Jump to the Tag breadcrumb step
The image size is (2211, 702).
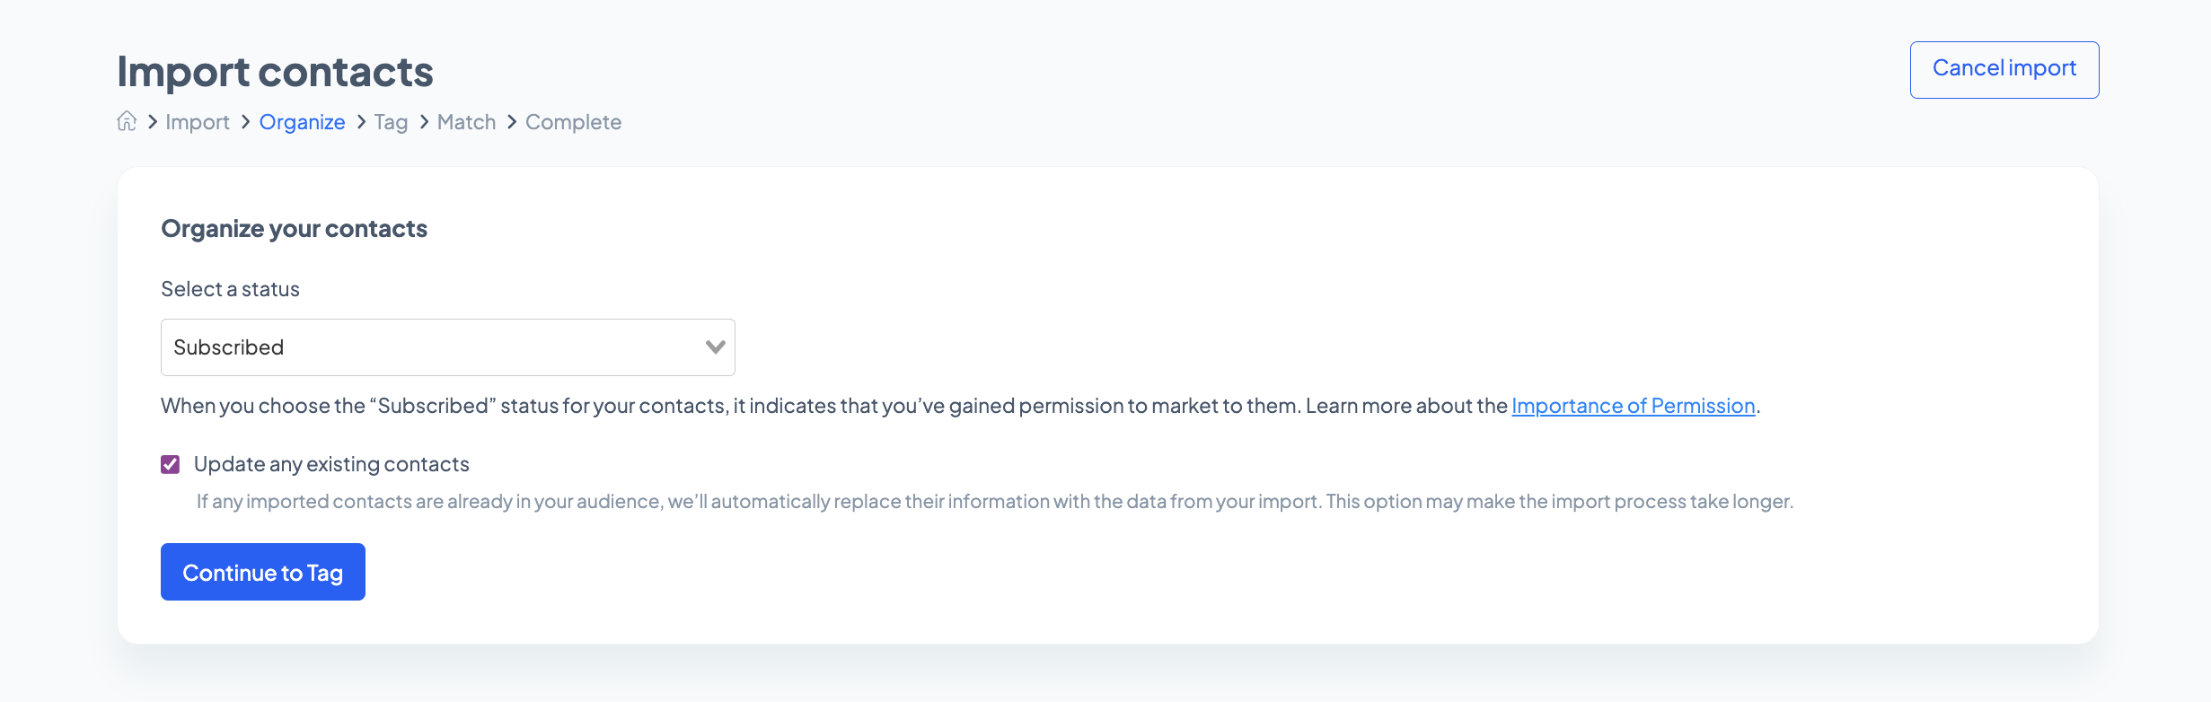391,122
